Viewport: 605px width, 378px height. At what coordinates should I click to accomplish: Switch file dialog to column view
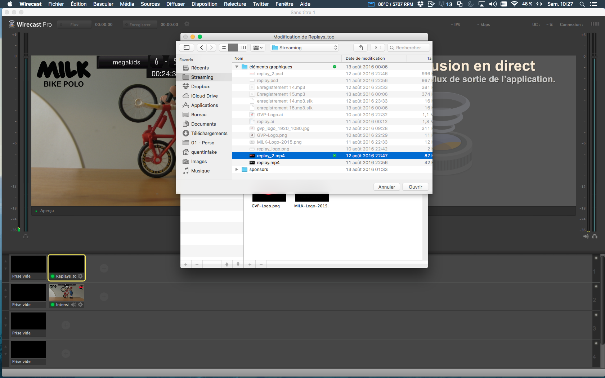[243, 48]
